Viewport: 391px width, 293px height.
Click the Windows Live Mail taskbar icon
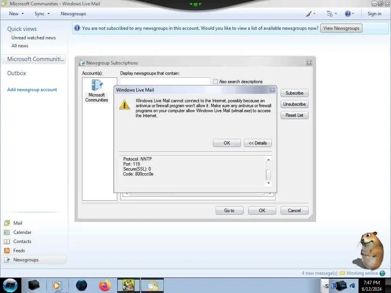click(x=153, y=285)
